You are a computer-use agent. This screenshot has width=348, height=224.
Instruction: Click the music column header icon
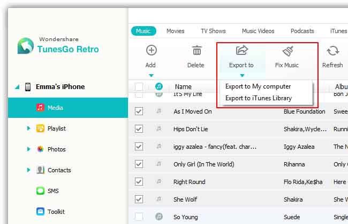pyautogui.click(x=158, y=86)
